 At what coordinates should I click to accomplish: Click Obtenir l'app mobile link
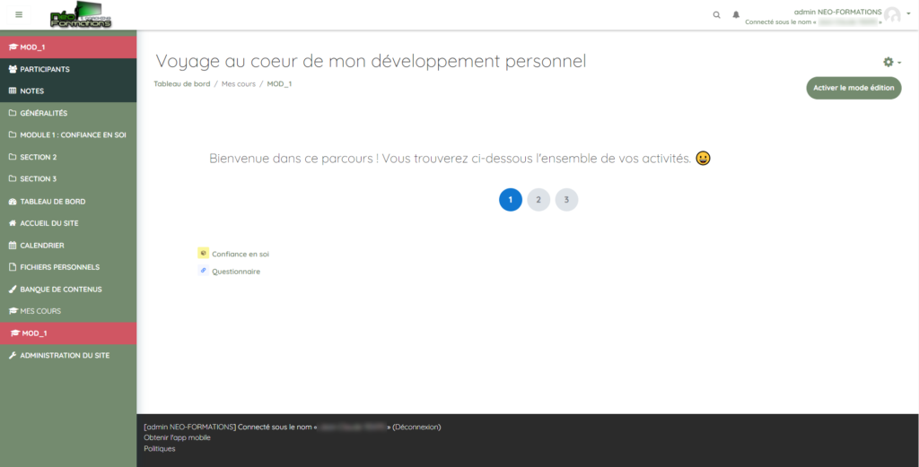[177, 437]
